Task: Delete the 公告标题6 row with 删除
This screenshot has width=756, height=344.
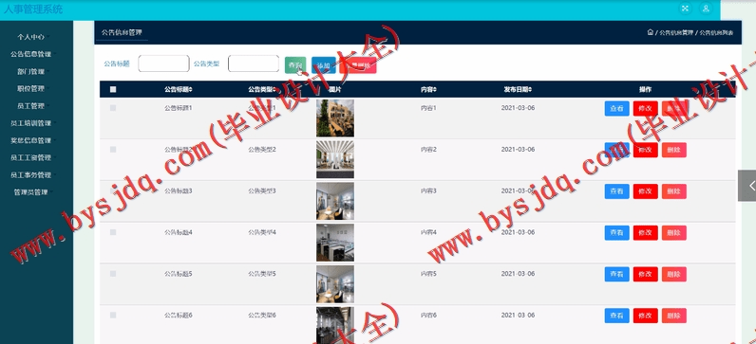Action: click(674, 316)
